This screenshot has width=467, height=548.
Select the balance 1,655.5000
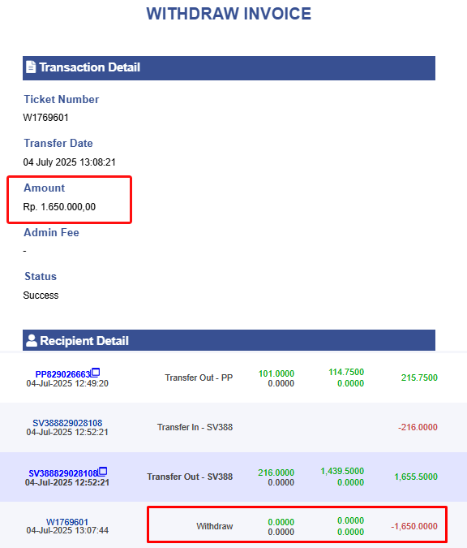coord(416,477)
